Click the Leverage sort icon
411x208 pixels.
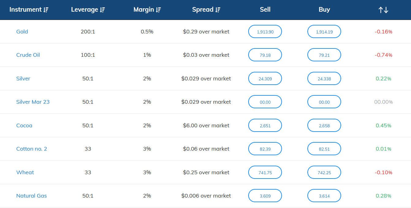(x=102, y=10)
